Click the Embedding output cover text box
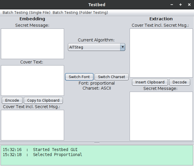Viewport: 194px width, 166px height. [32, 125]
